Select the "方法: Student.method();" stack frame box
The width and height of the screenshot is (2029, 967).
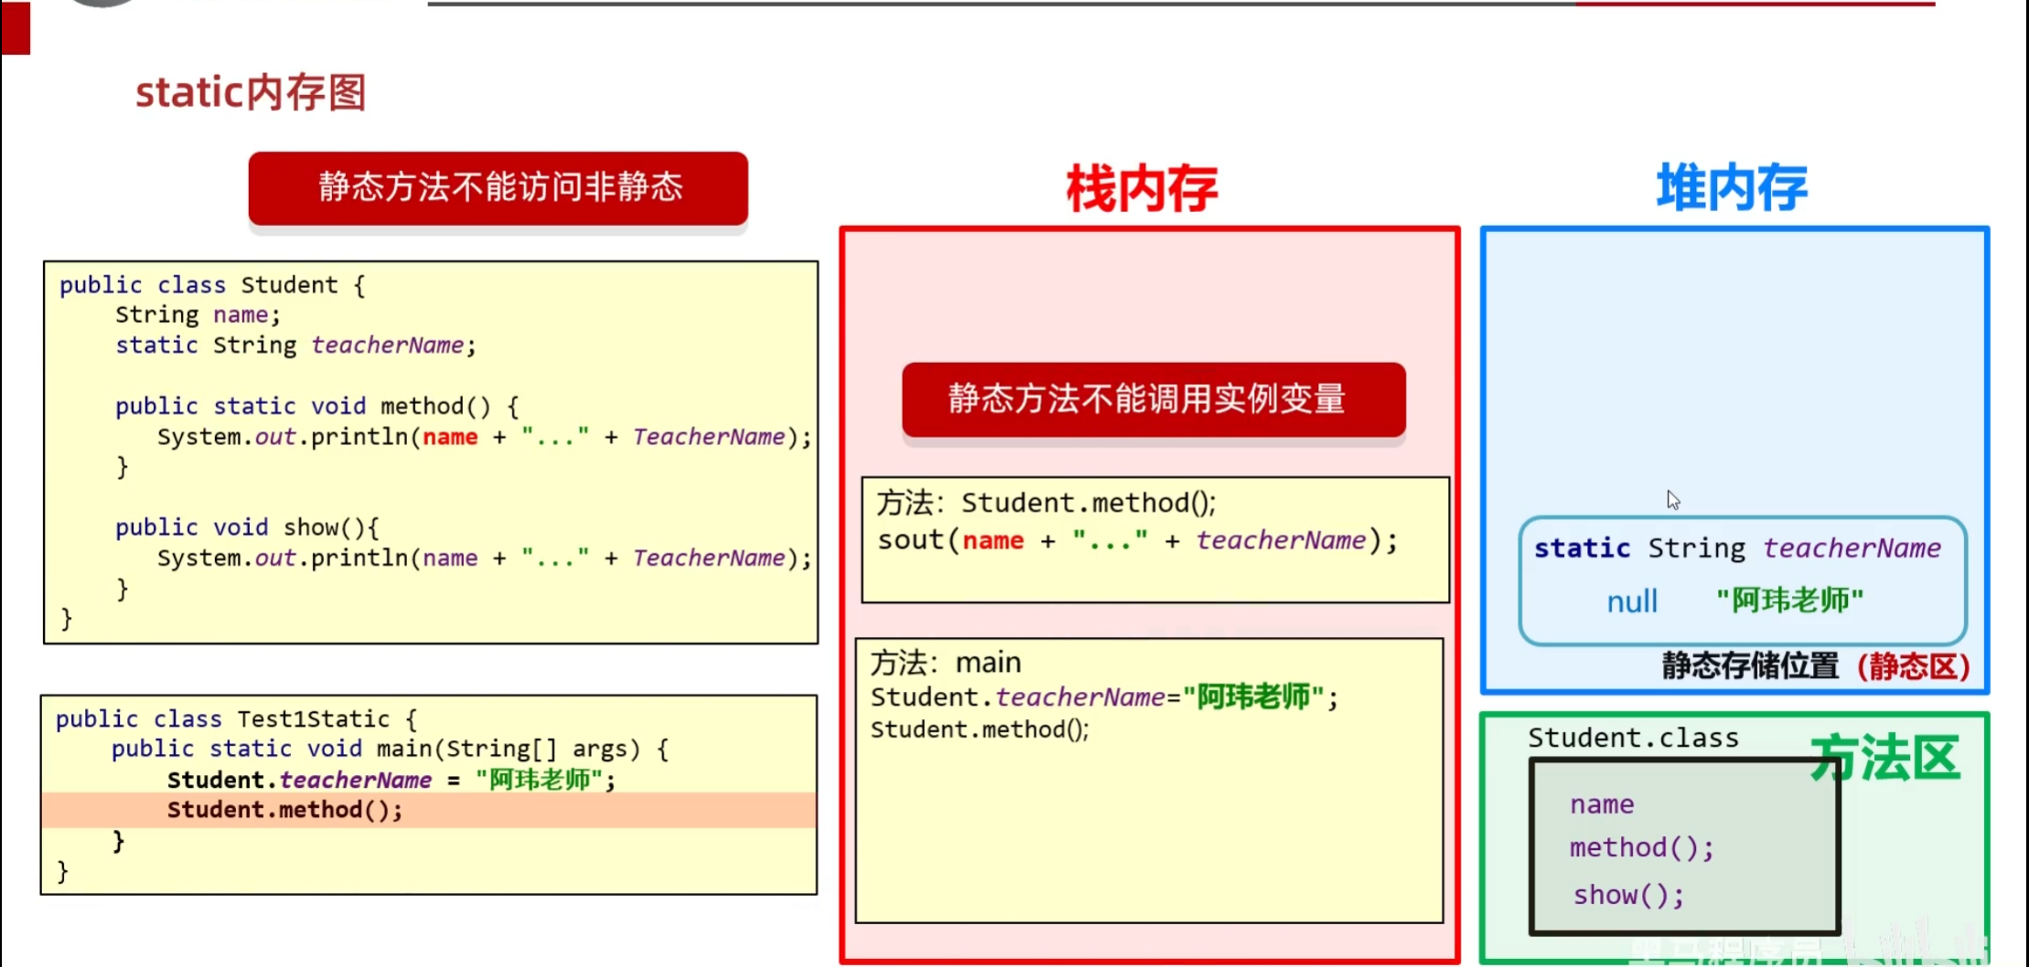tap(1154, 539)
